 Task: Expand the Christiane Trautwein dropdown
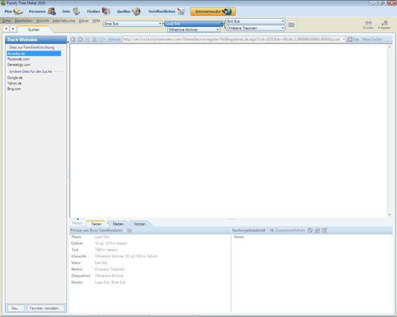pyautogui.click(x=283, y=28)
